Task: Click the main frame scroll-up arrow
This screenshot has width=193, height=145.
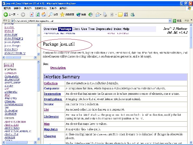Action: (191, 25)
